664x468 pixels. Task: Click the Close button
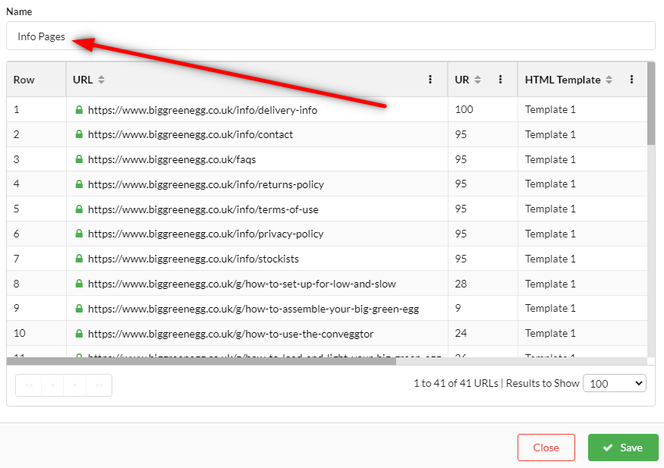pos(546,448)
